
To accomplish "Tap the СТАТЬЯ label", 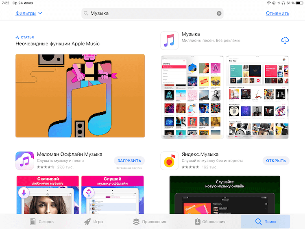I will tap(27, 37).
